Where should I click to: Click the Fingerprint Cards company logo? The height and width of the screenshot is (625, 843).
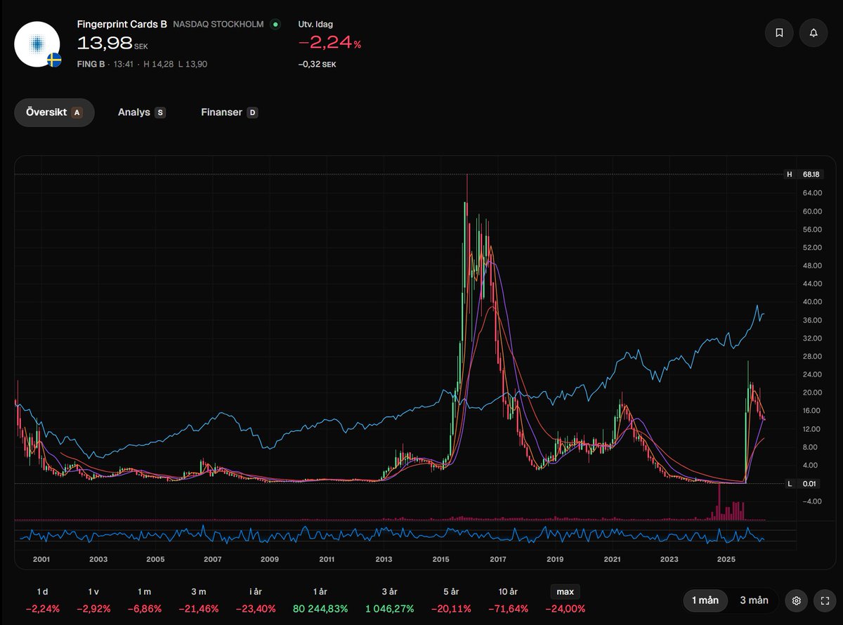click(x=37, y=44)
